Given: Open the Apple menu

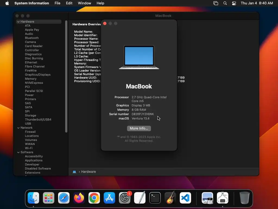Looking at the screenshot, I should coord(7,3).
